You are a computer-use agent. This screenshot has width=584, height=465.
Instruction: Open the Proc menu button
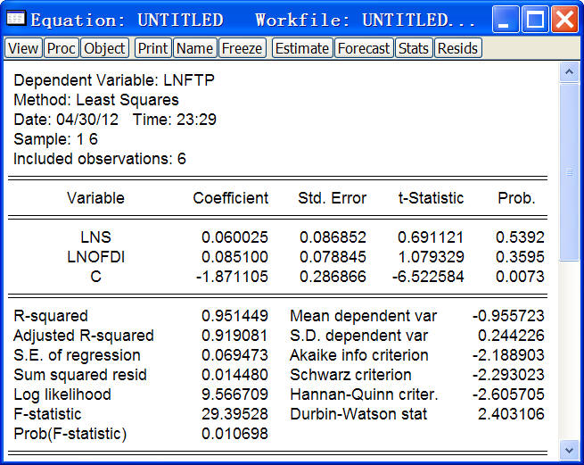[62, 48]
